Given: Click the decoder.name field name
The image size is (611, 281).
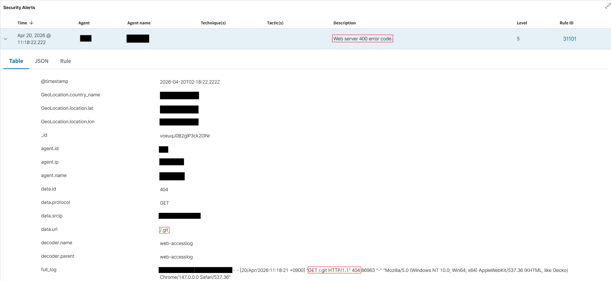Looking at the screenshot, I should [x=57, y=243].
